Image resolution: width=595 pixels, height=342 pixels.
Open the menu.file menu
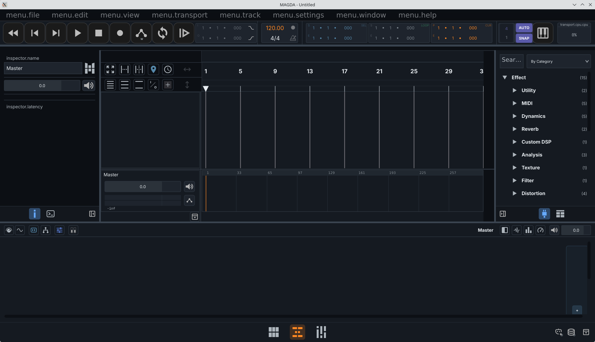point(23,15)
